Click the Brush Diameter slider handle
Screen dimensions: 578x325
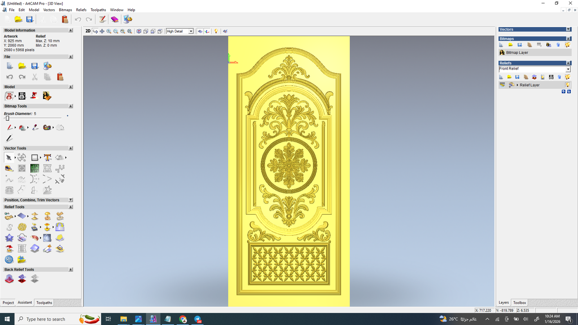coord(7,118)
